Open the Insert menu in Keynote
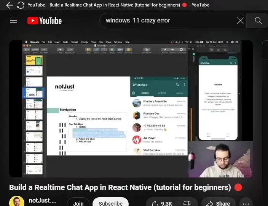268x206 pixels. 57,42
